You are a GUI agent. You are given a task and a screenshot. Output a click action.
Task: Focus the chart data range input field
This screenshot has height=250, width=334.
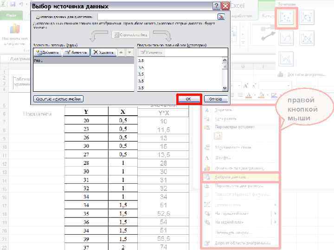(x=157, y=17)
